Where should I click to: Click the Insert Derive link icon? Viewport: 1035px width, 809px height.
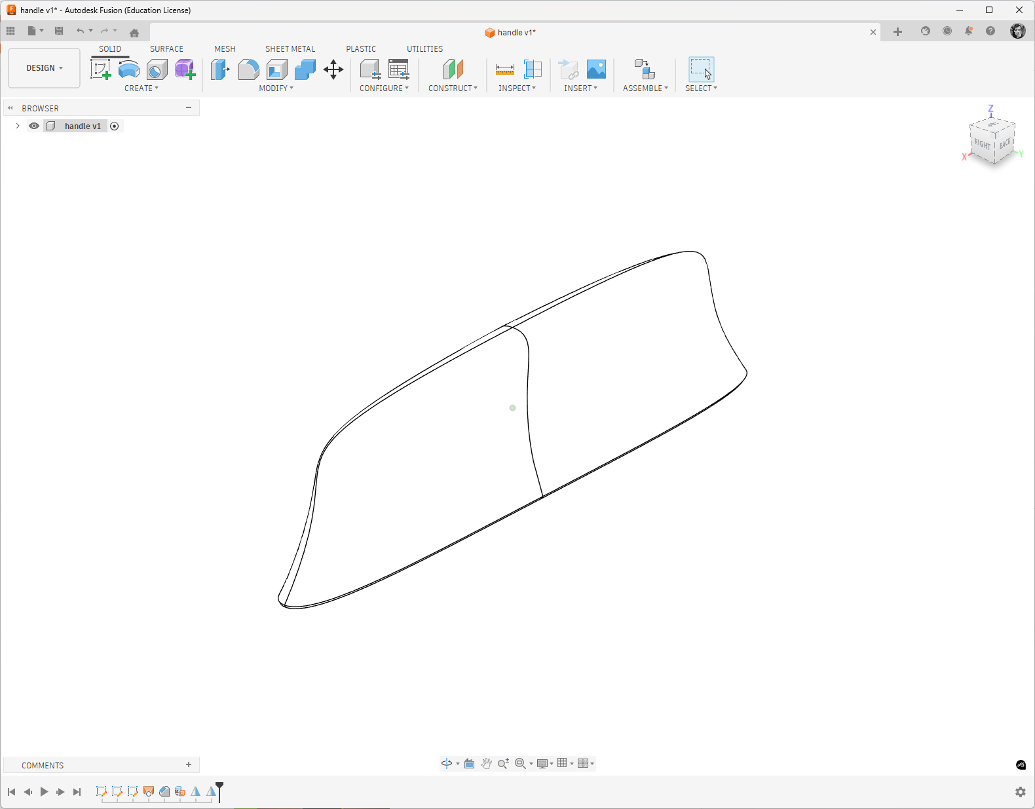[568, 69]
